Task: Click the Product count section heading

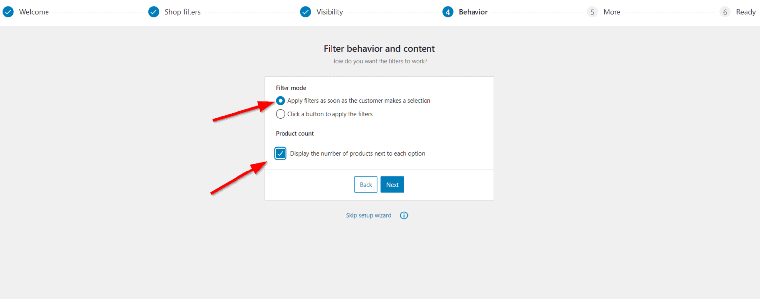Action: [x=294, y=133]
